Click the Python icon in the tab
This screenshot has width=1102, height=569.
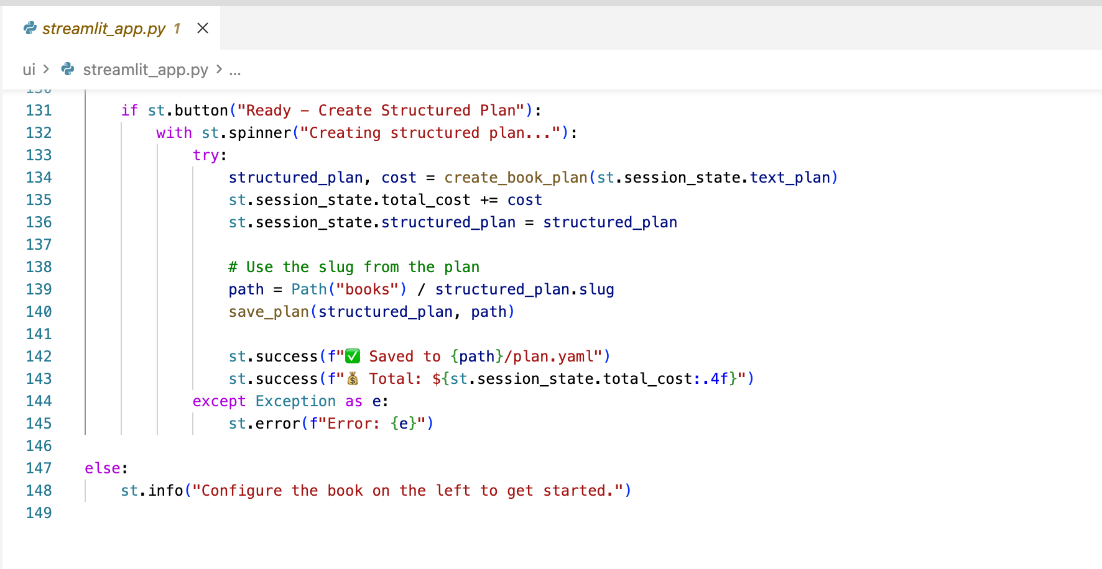click(29, 28)
